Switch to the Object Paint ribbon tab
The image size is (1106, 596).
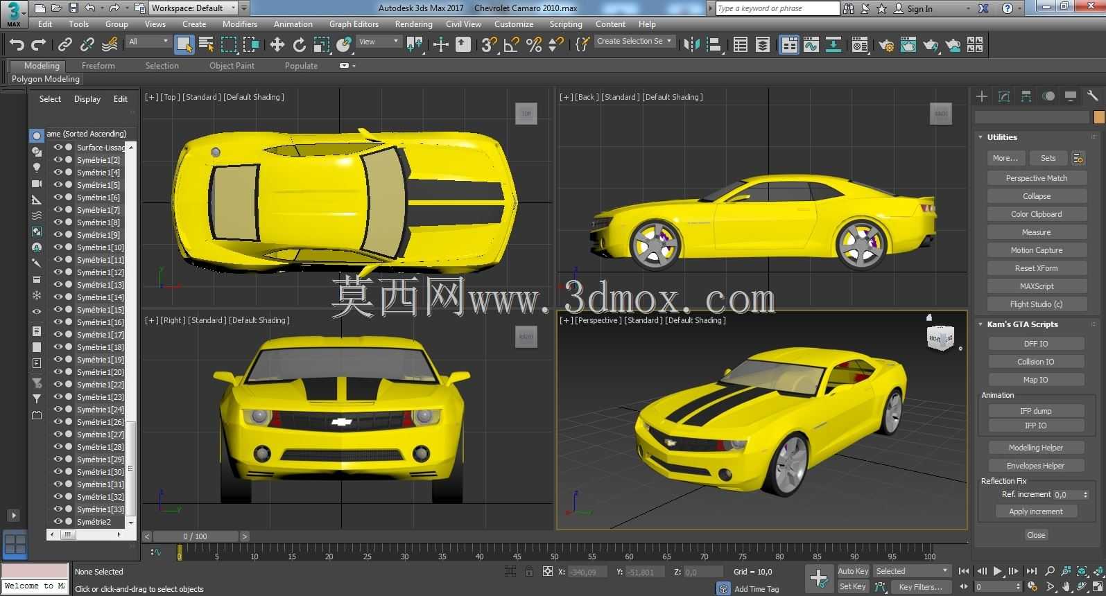(x=232, y=66)
